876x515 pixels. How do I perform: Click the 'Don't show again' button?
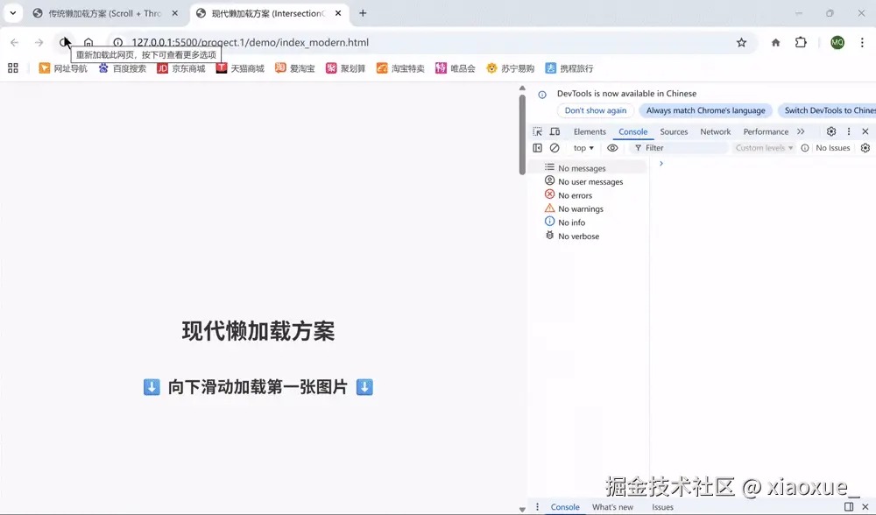(x=596, y=110)
